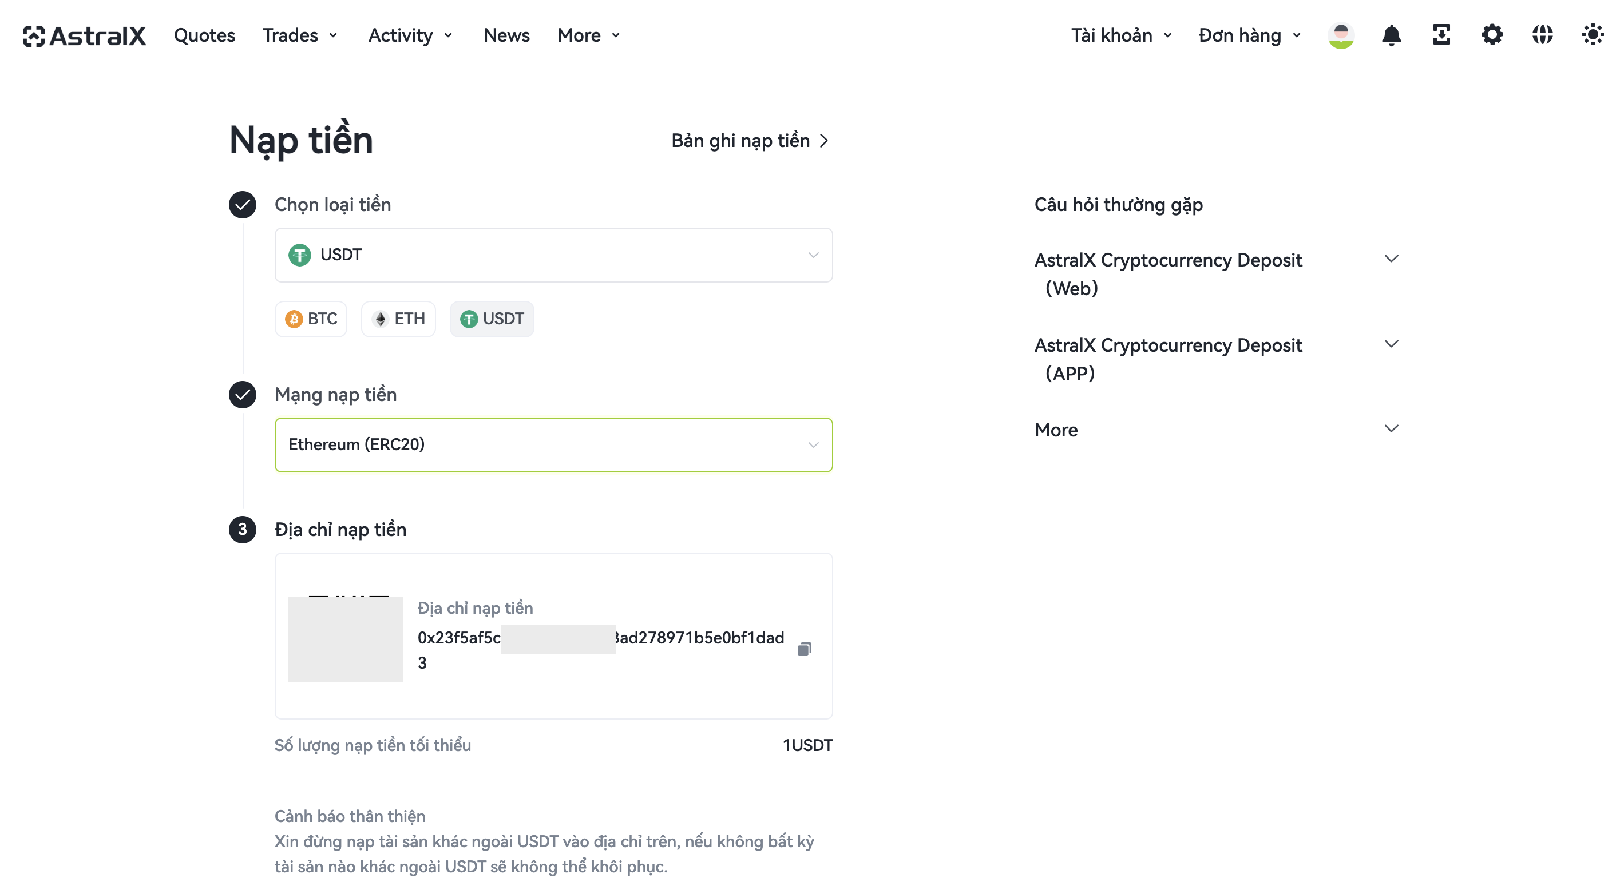Open the user avatar profile

[x=1341, y=35]
